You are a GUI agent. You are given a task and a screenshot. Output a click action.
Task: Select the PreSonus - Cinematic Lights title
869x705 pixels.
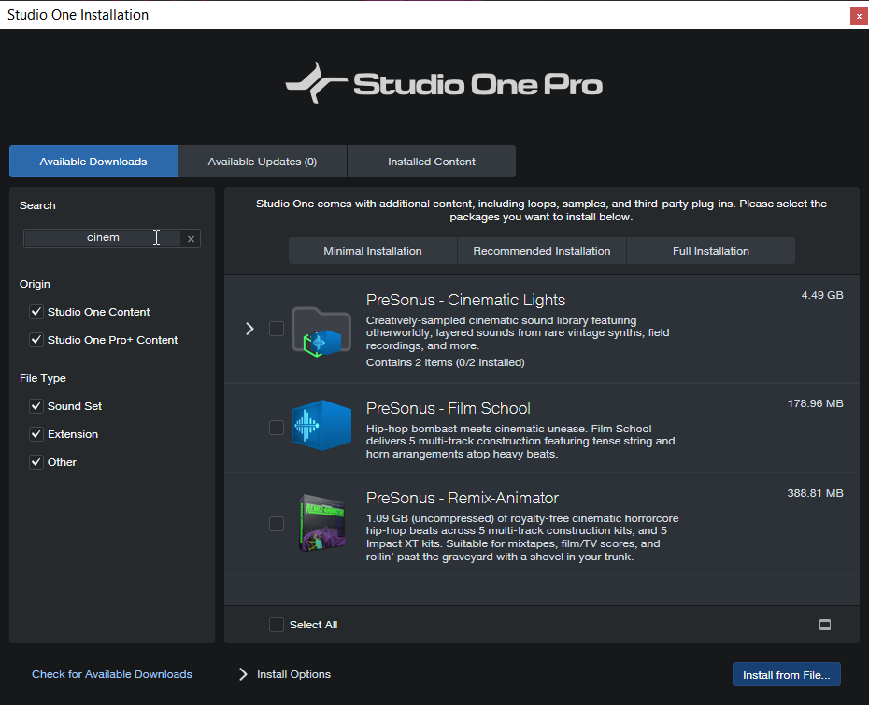click(465, 300)
